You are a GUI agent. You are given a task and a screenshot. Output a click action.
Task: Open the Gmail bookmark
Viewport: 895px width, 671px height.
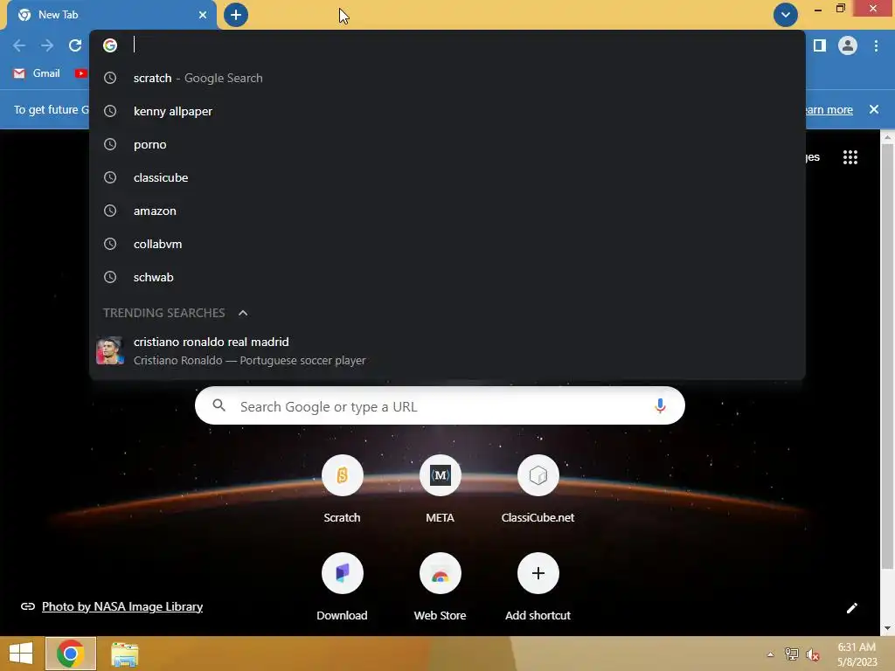click(37, 73)
